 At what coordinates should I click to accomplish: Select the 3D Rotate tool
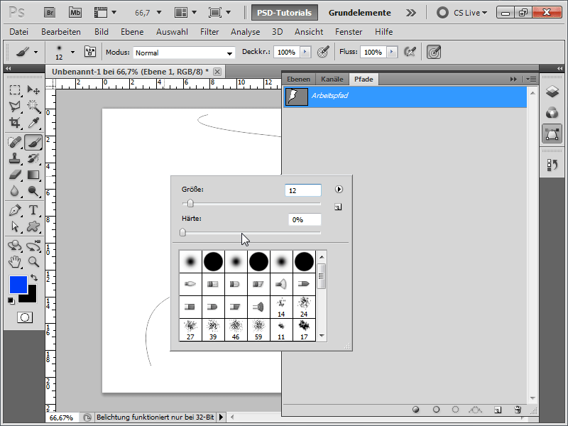pos(15,246)
